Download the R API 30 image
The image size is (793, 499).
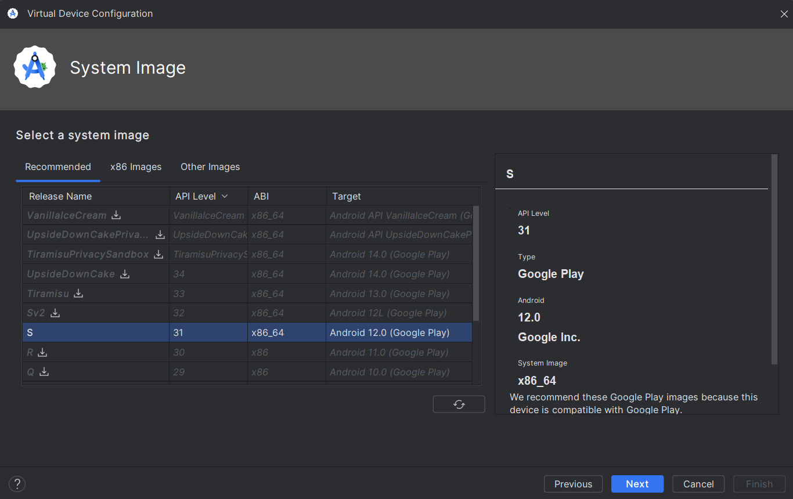click(42, 352)
